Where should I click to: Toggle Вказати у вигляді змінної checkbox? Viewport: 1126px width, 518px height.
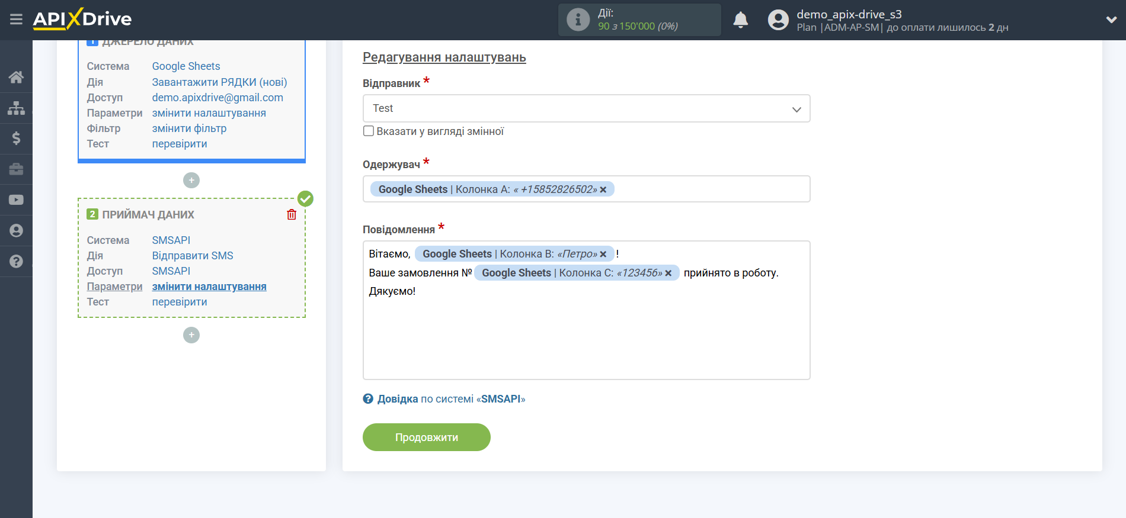tap(369, 131)
